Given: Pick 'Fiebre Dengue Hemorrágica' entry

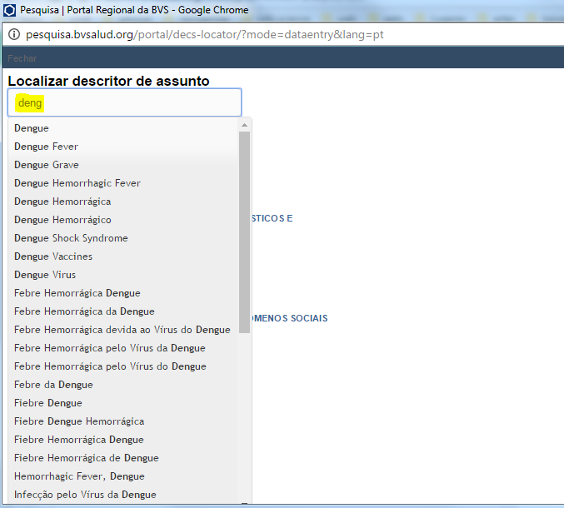Looking at the screenshot, I should (123, 421).
